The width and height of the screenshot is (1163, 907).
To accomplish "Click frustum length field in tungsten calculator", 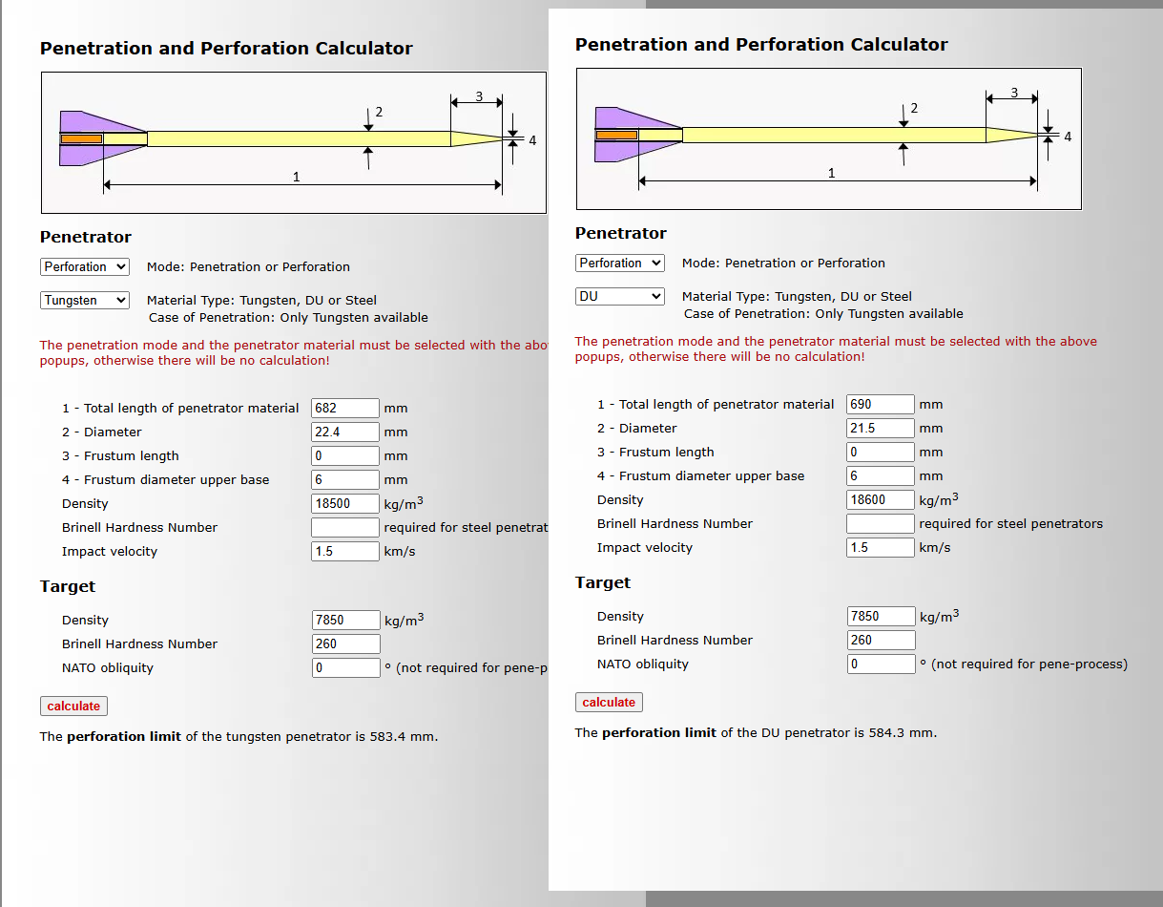I will pyautogui.click(x=345, y=455).
